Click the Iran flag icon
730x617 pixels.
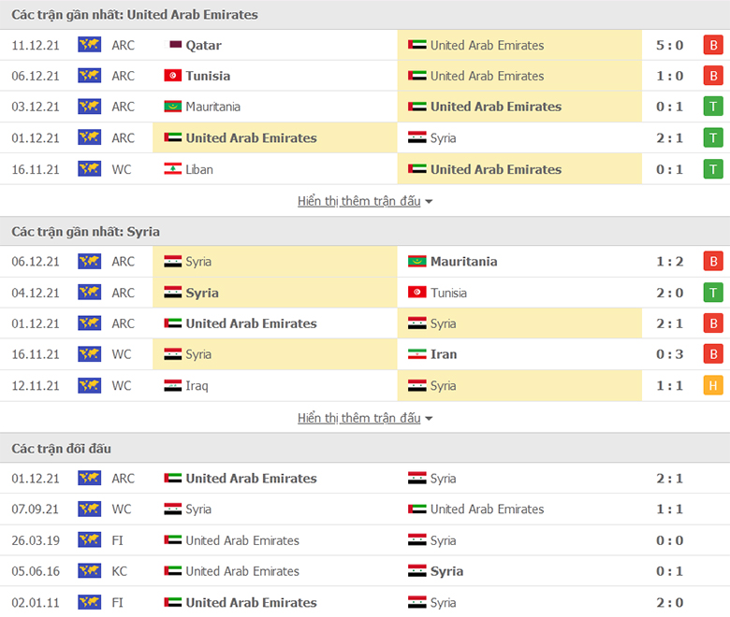[x=416, y=354]
